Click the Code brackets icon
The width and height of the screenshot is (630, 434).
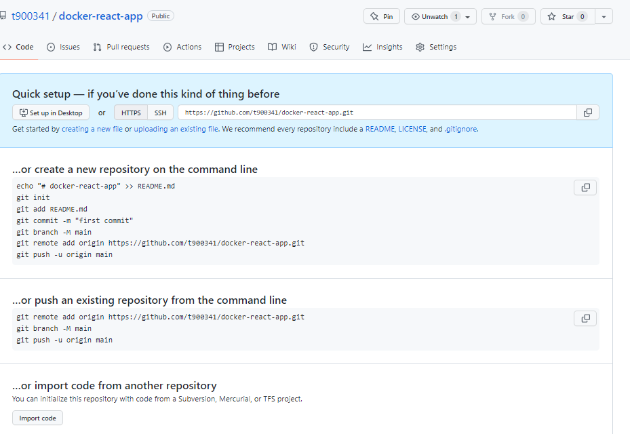point(7,47)
